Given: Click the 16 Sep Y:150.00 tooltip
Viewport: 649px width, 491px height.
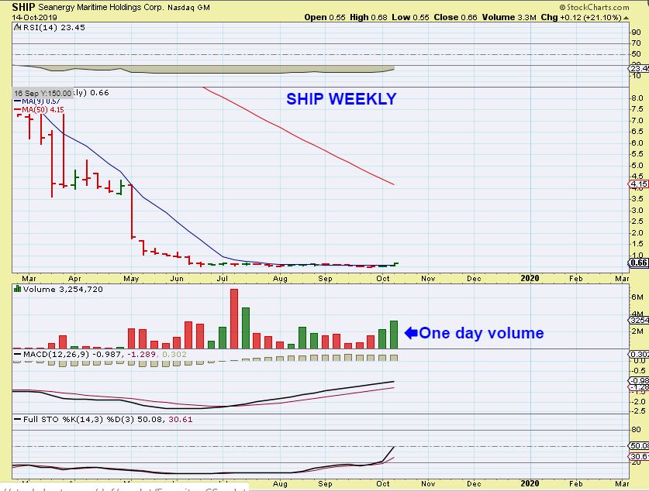Looking at the screenshot, I should click(43, 93).
